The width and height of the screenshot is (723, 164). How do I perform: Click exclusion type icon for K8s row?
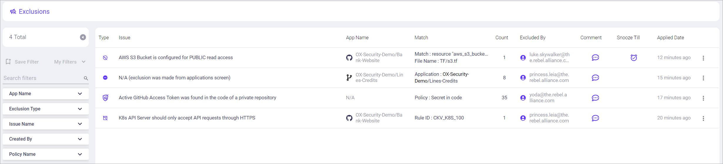105,118
